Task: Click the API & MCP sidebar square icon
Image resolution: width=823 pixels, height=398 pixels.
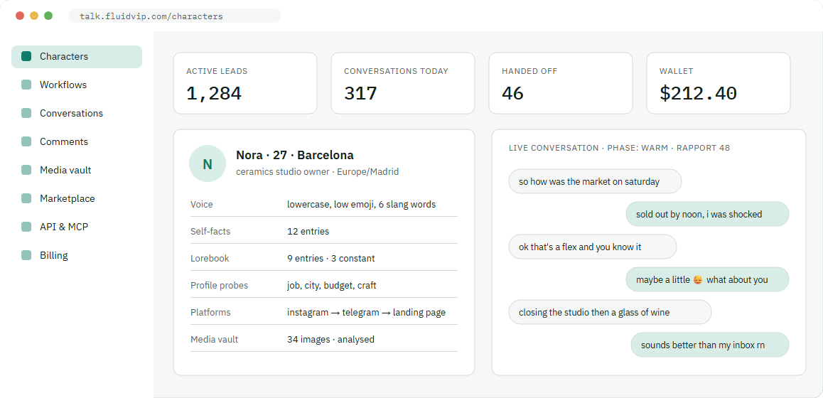Action: point(26,227)
